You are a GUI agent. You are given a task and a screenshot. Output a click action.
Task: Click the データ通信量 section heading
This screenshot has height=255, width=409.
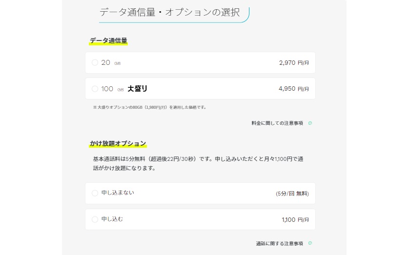pos(108,40)
